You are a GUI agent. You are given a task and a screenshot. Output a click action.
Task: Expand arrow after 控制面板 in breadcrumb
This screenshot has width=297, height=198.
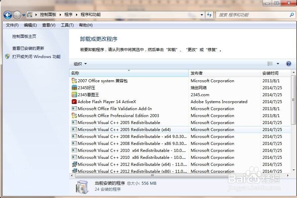[60, 15]
